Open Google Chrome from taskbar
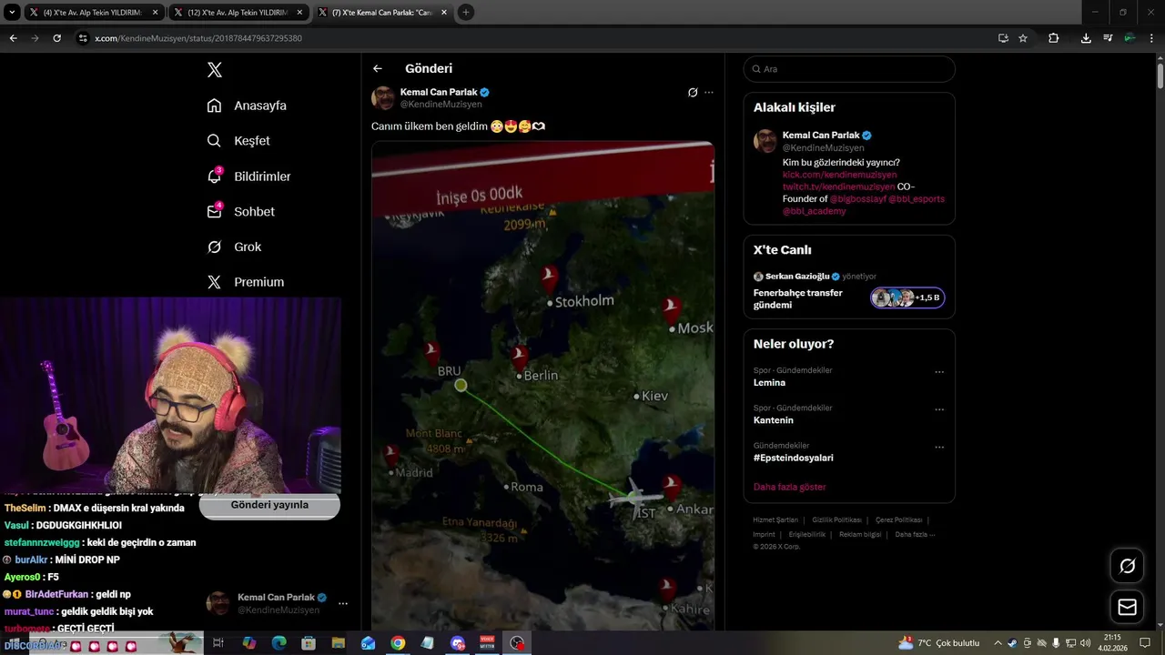This screenshot has width=1165, height=655. click(x=398, y=643)
